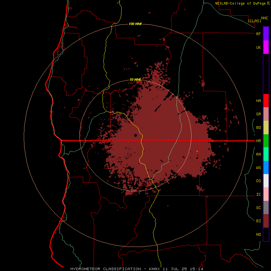Select the BI dark red legend swatch
271x271 pixels.
[x=266, y=221]
